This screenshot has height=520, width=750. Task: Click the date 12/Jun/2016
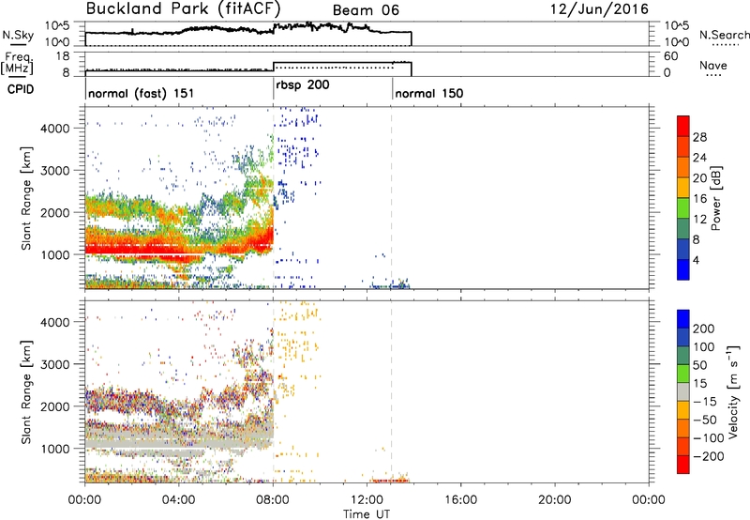pyautogui.click(x=599, y=9)
